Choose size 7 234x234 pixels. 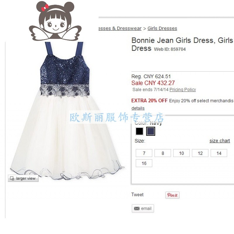[144, 153]
